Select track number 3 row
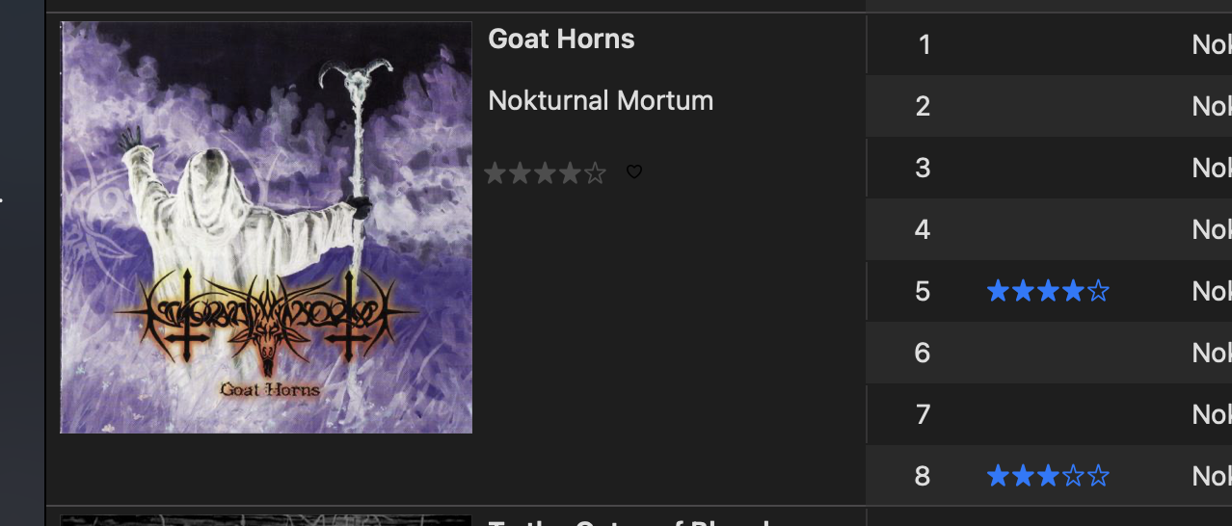This screenshot has height=526, width=1232. click(1049, 168)
